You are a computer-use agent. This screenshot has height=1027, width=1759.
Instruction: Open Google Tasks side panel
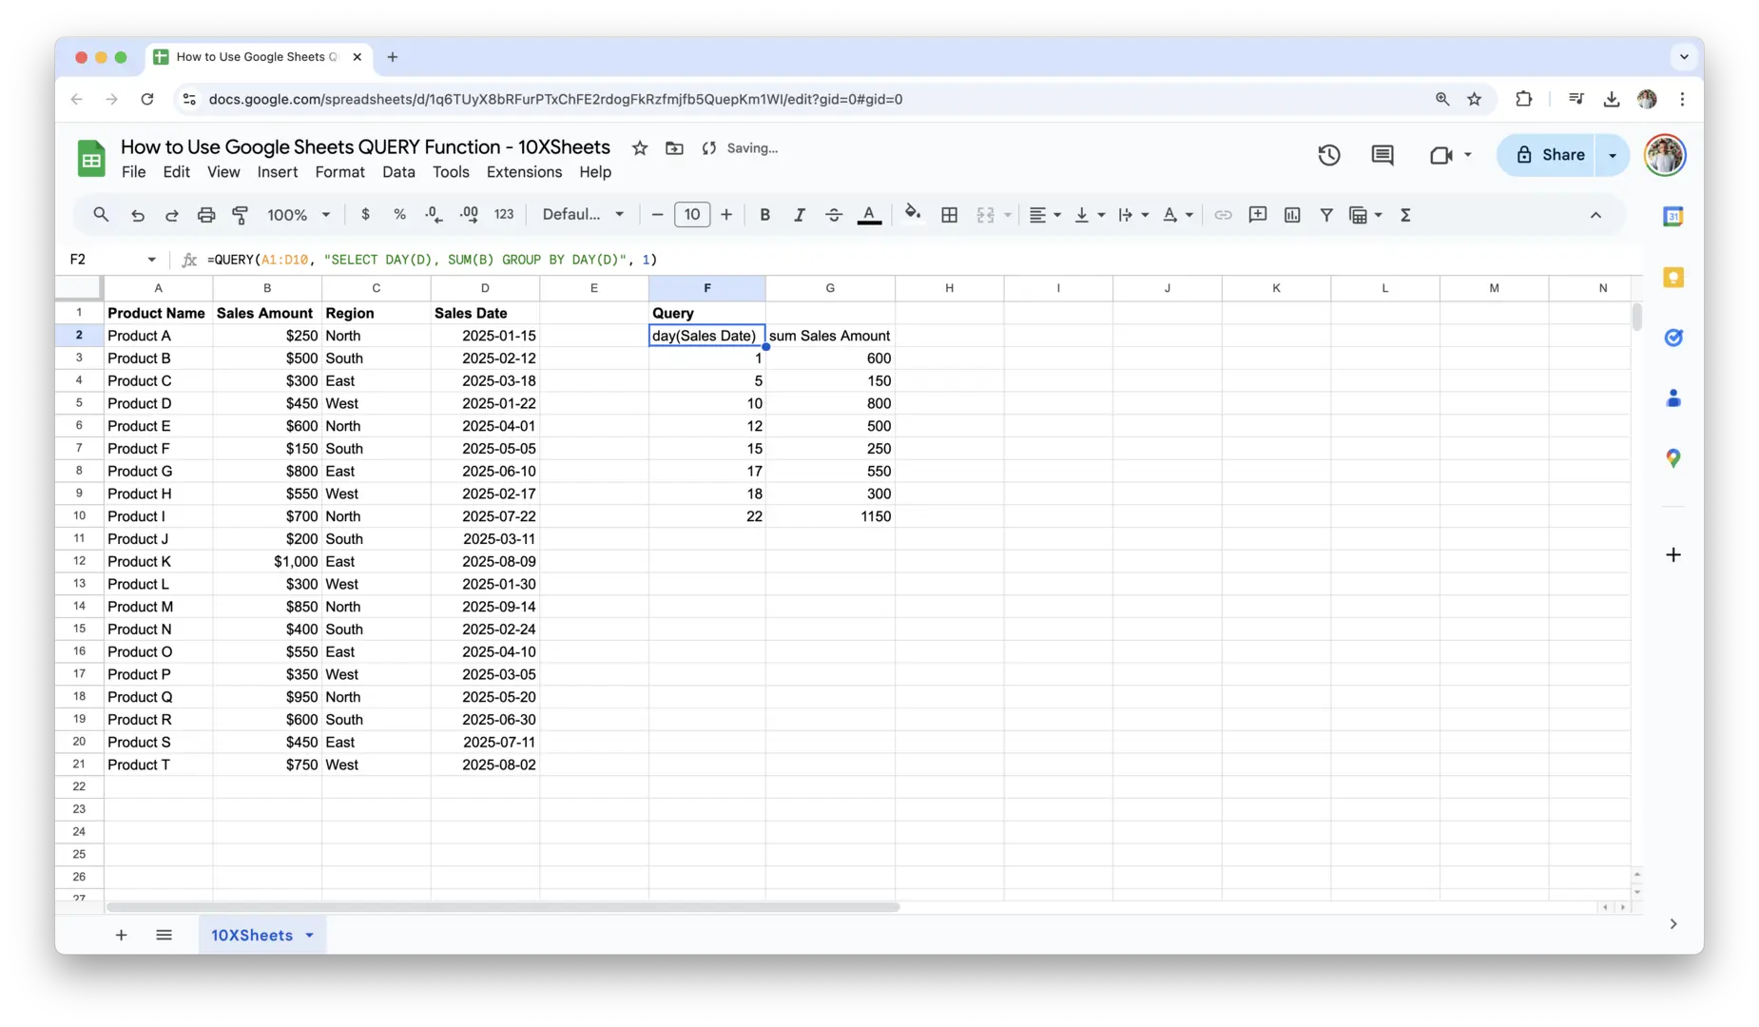[x=1673, y=338]
